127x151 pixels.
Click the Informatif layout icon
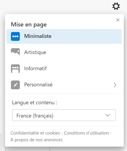coord(15,69)
